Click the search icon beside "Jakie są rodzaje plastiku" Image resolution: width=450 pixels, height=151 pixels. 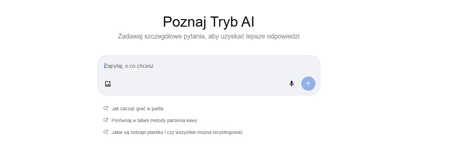pyautogui.click(x=106, y=132)
